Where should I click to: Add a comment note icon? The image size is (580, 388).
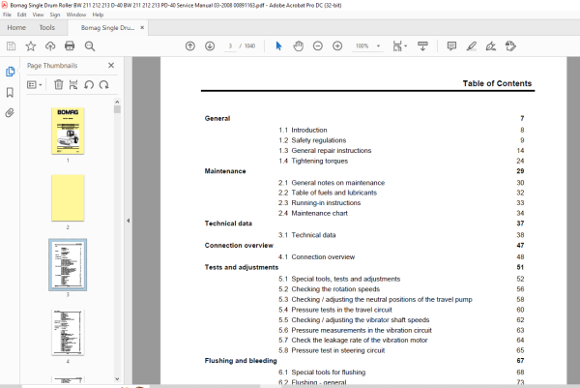pos(451,45)
